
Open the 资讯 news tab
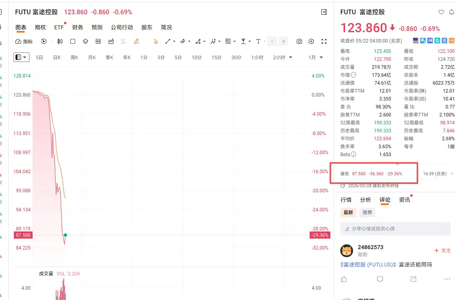point(405,200)
